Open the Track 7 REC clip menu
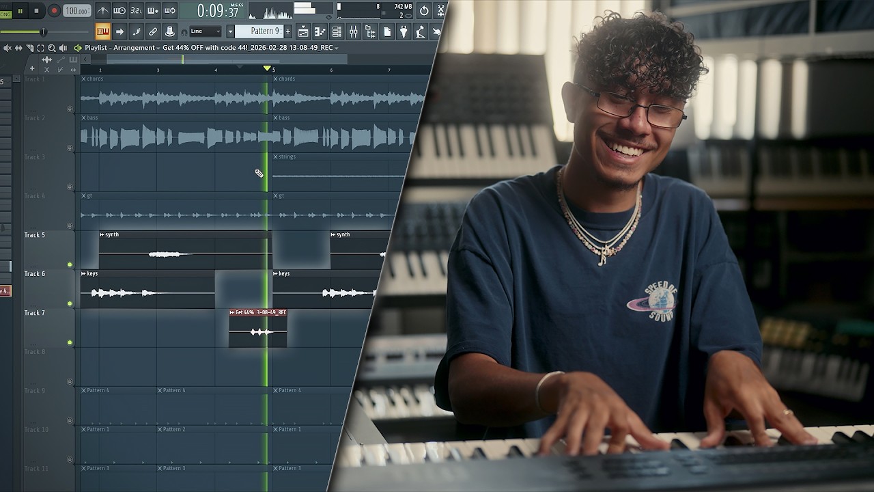The height and width of the screenshot is (492, 874). click(232, 312)
